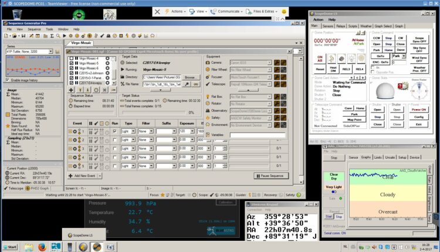Click the magnifier icon in SGP toolbar
Image resolution: width=440 pixels, height=252 pixels.
coord(58,36)
